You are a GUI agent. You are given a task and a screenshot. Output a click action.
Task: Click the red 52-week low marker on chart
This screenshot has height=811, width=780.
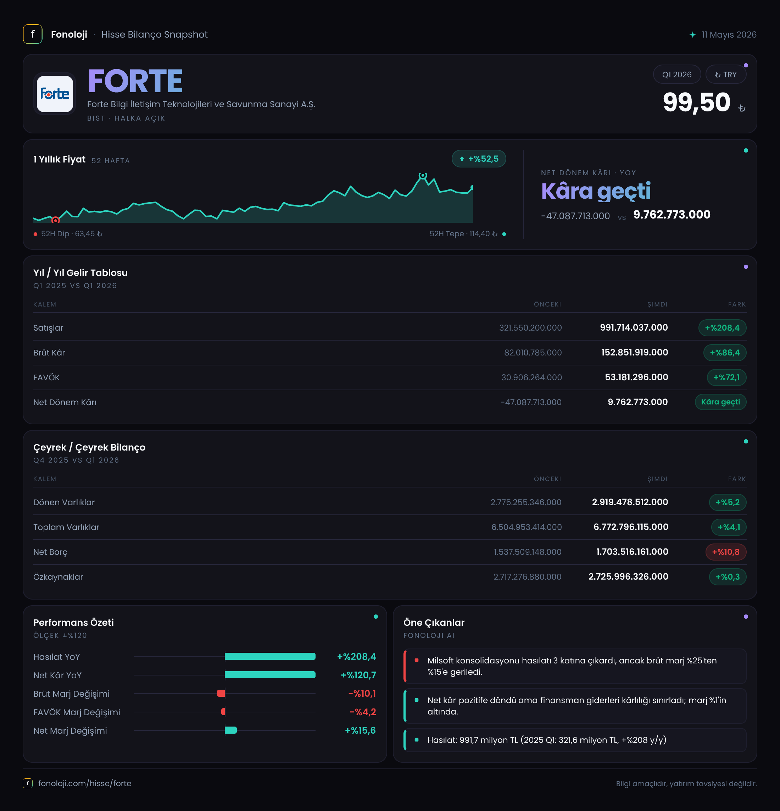coord(55,220)
